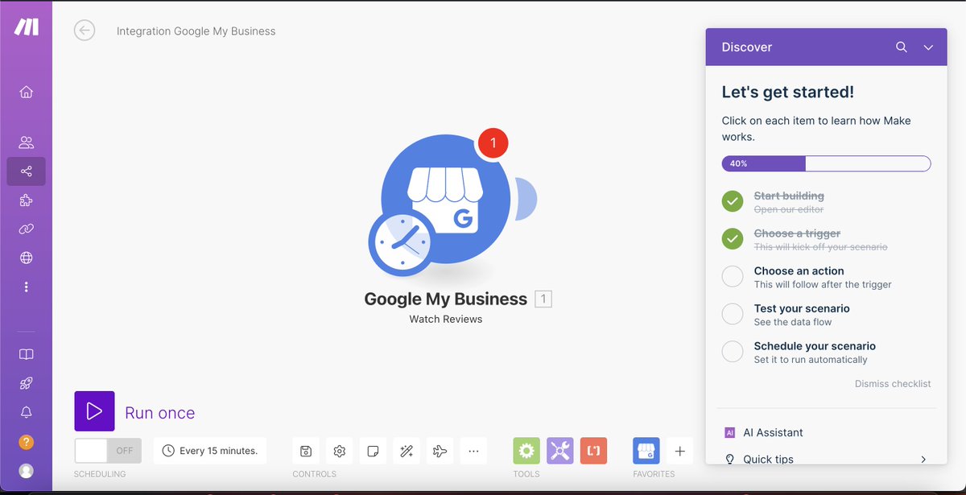Click the Notes sticky-note icon
This screenshot has height=495, width=966.
tap(373, 451)
